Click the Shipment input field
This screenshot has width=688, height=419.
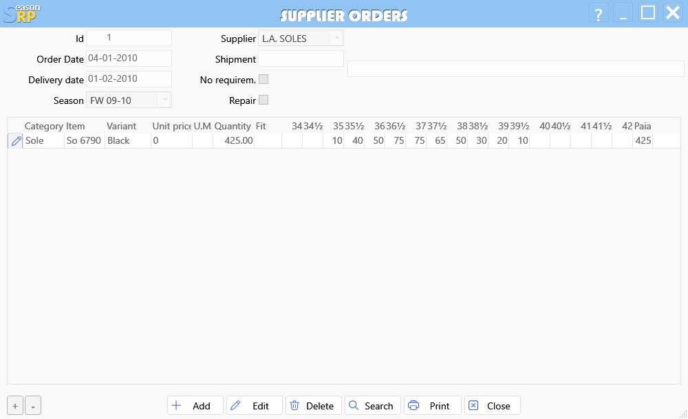pos(301,58)
